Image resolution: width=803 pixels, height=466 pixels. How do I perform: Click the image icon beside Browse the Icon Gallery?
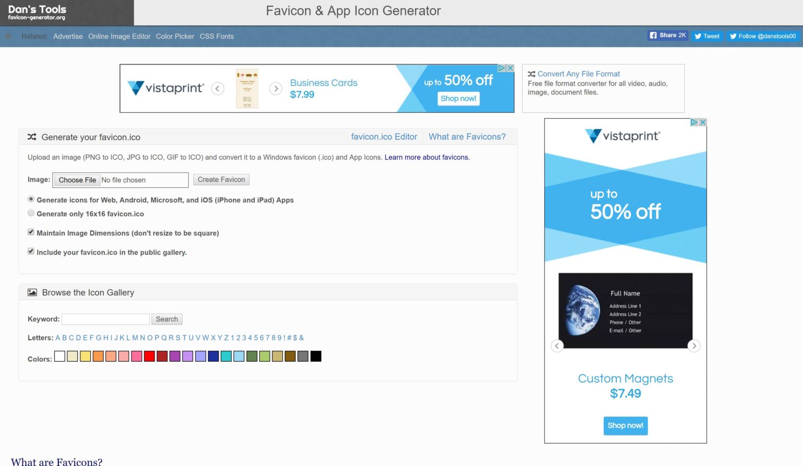point(31,292)
